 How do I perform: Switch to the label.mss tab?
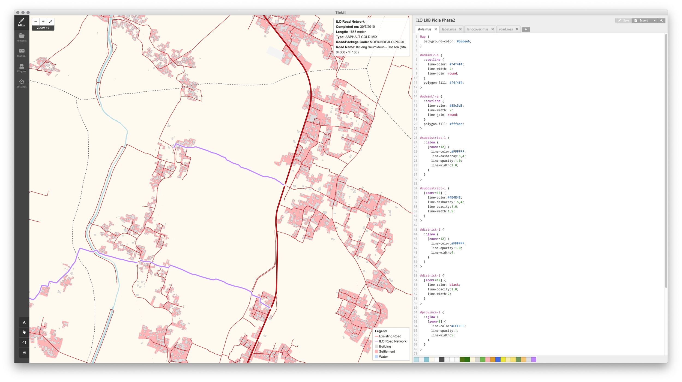coord(449,29)
